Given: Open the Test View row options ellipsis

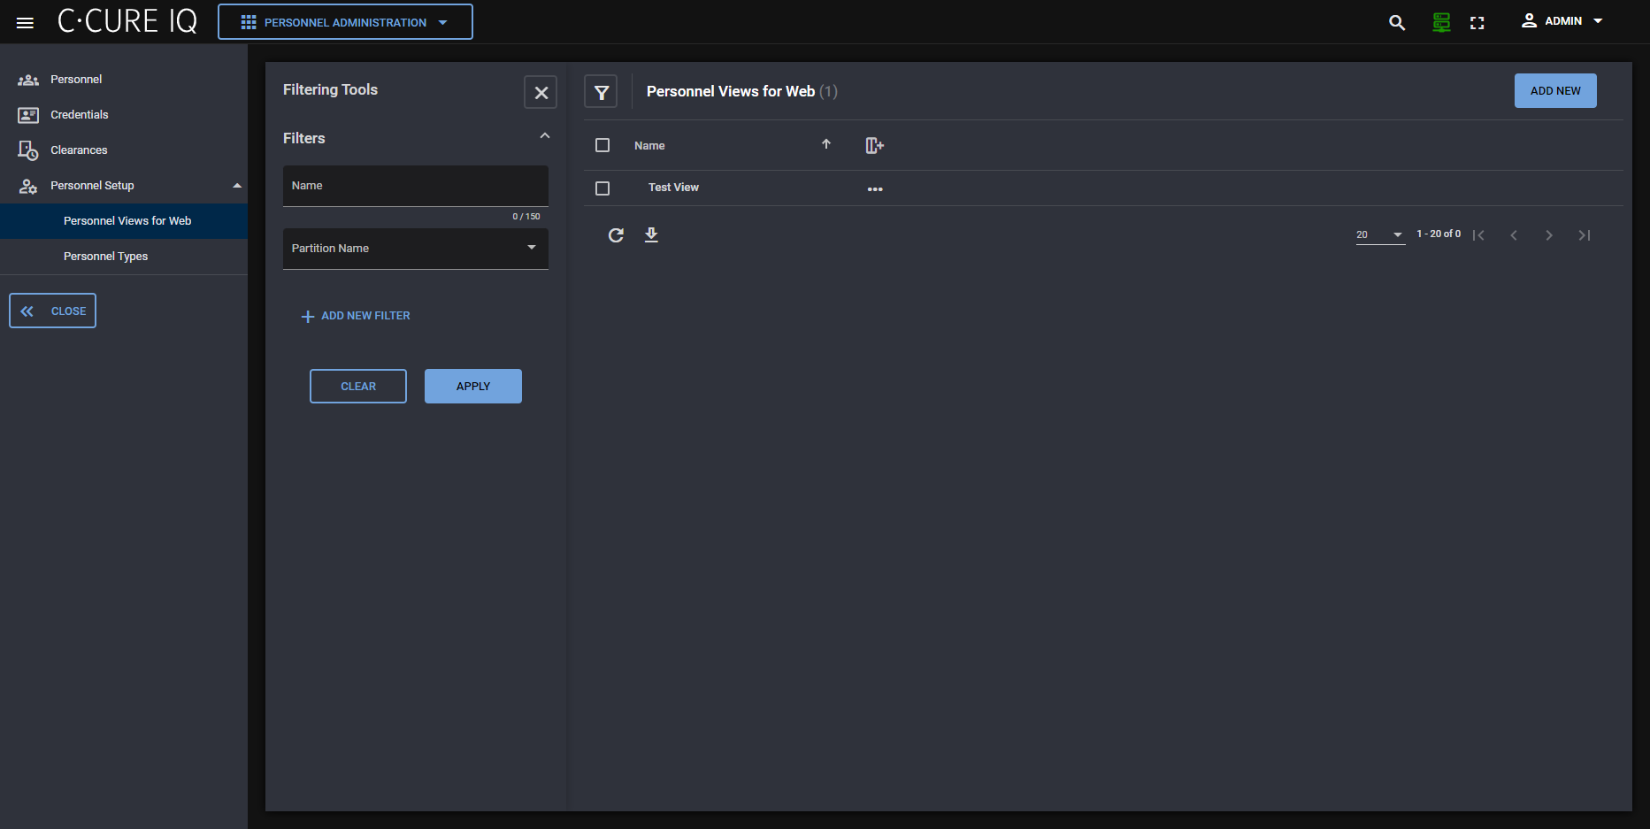Looking at the screenshot, I should click(x=875, y=189).
